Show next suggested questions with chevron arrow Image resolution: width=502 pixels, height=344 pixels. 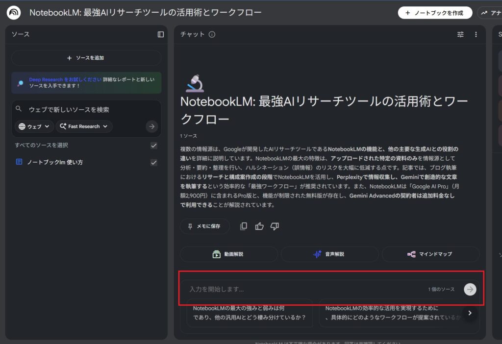pos(470,313)
